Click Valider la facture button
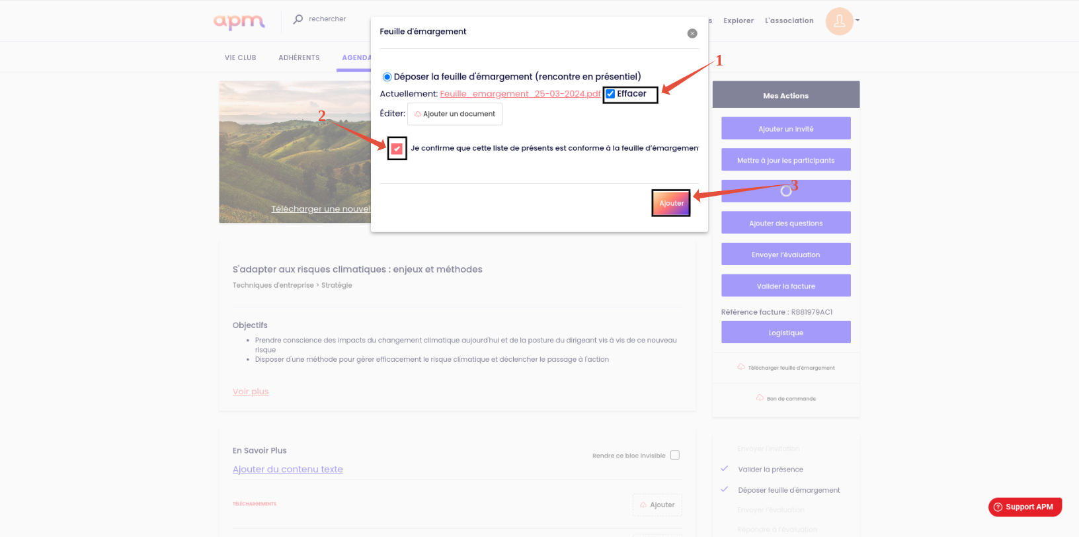The height and width of the screenshot is (537, 1079). click(786, 286)
